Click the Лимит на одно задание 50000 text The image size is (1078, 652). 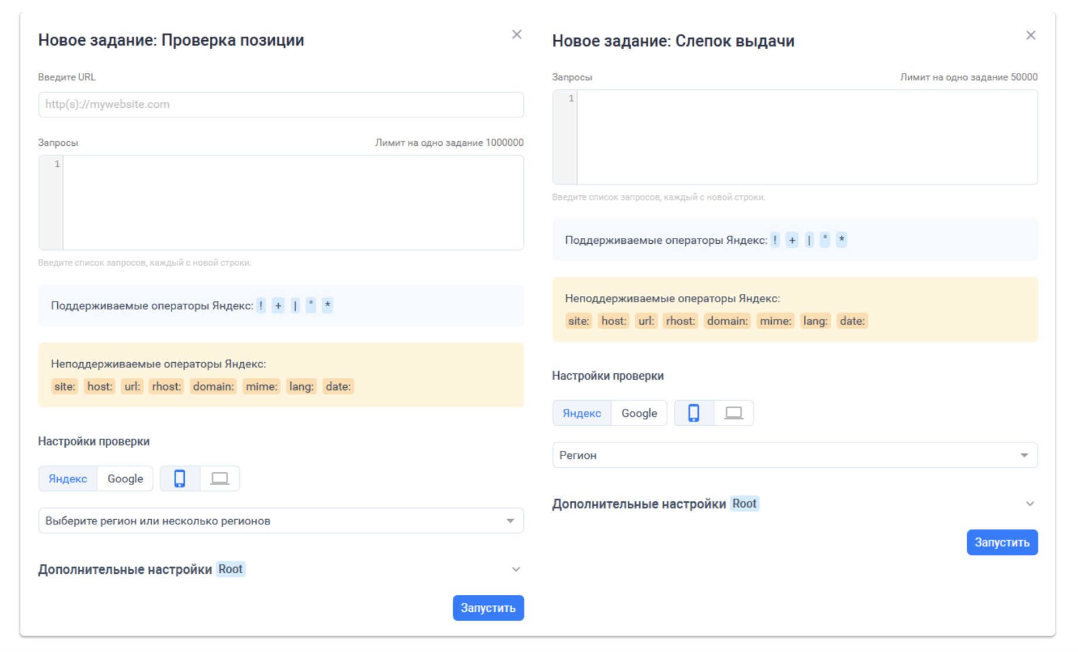969,77
